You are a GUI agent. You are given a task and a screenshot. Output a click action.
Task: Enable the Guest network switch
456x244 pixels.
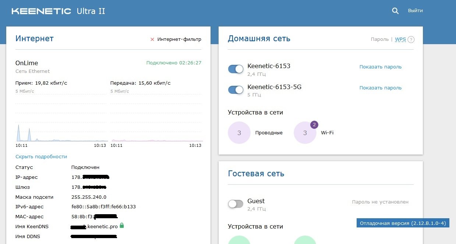(236, 204)
